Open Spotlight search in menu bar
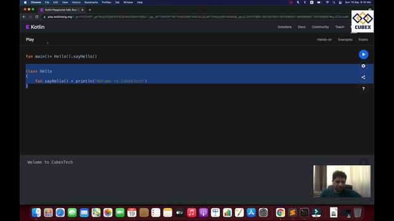 tap(334, 2)
